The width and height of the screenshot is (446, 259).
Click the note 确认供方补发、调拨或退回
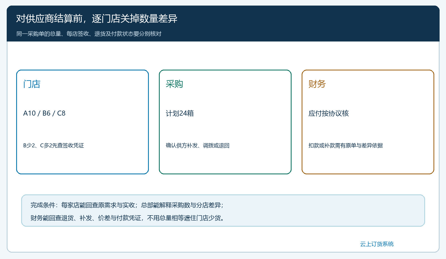pos(198,145)
